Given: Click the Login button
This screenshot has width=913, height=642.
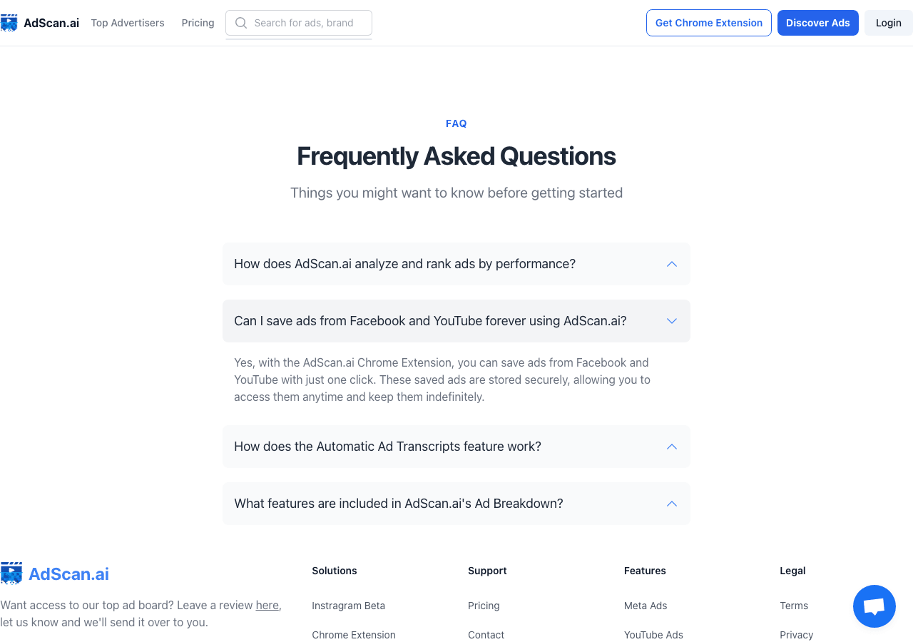Looking at the screenshot, I should [889, 23].
